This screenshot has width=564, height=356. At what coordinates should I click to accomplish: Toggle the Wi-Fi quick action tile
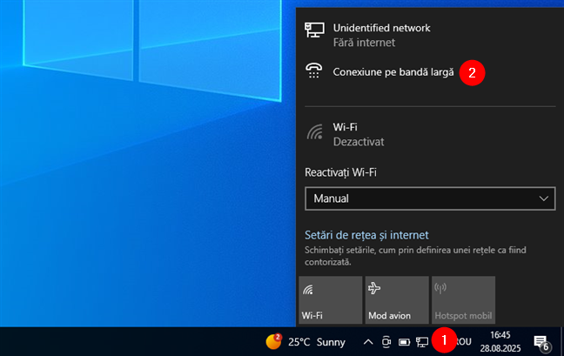(330, 300)
